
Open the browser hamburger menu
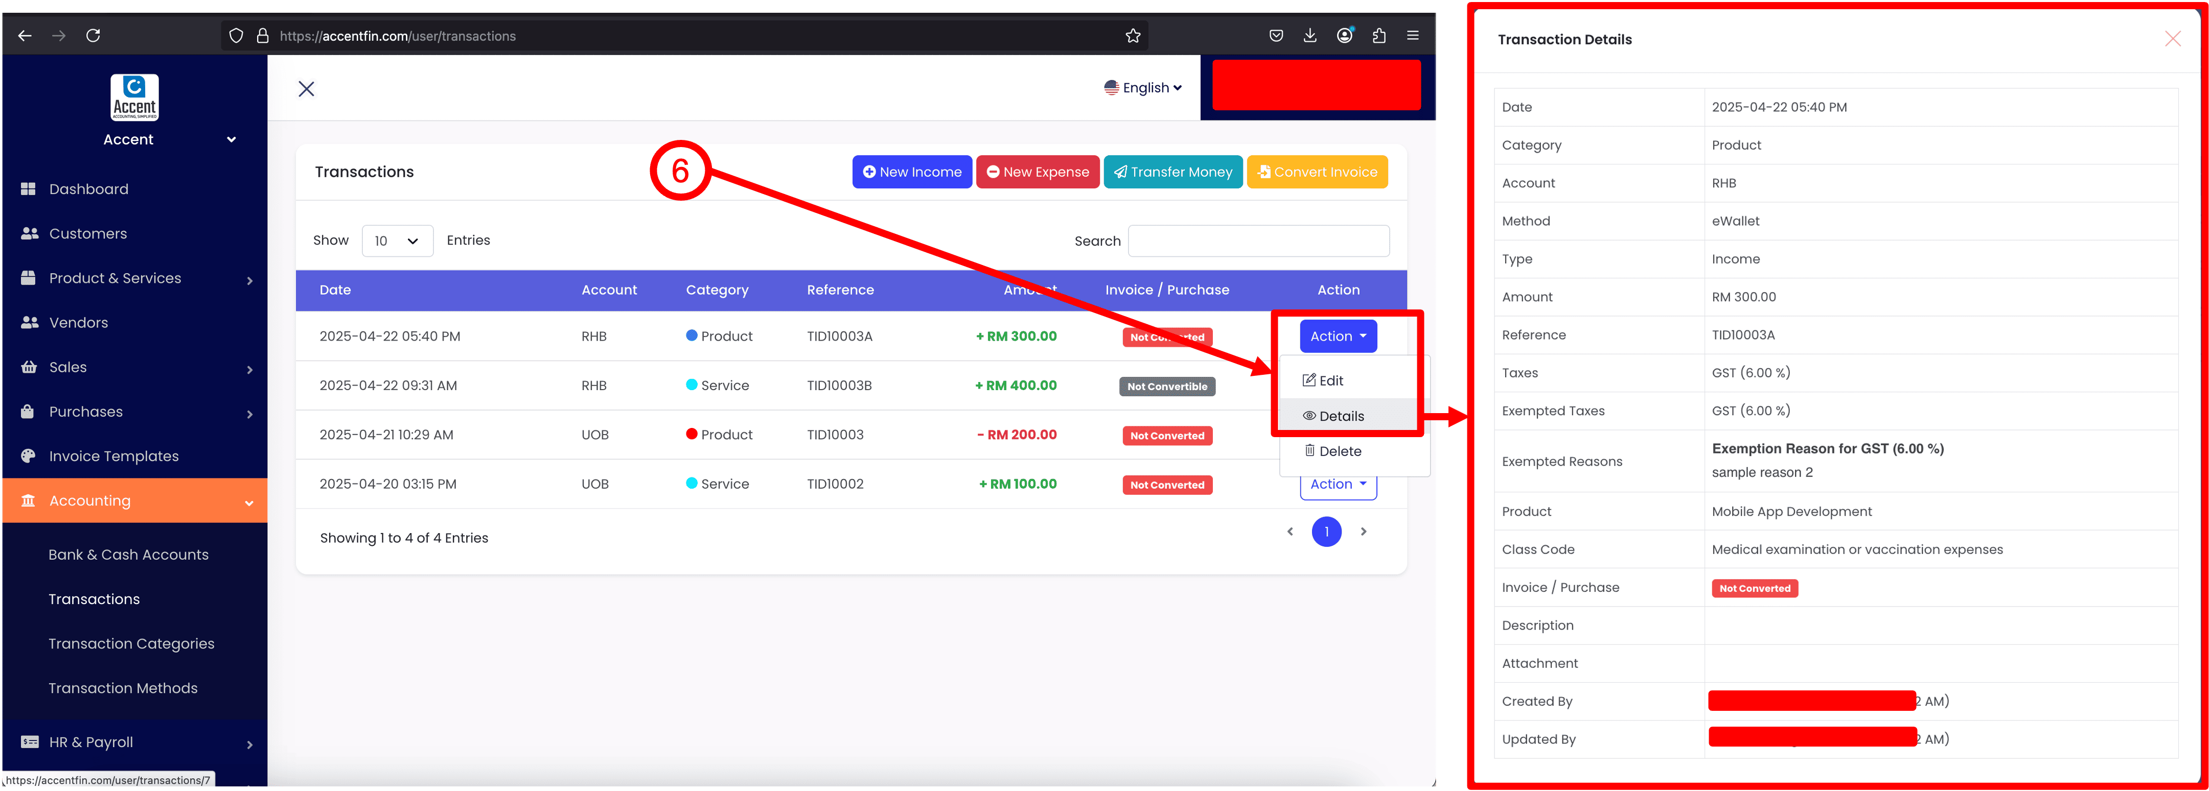(x=1412, y=36)
